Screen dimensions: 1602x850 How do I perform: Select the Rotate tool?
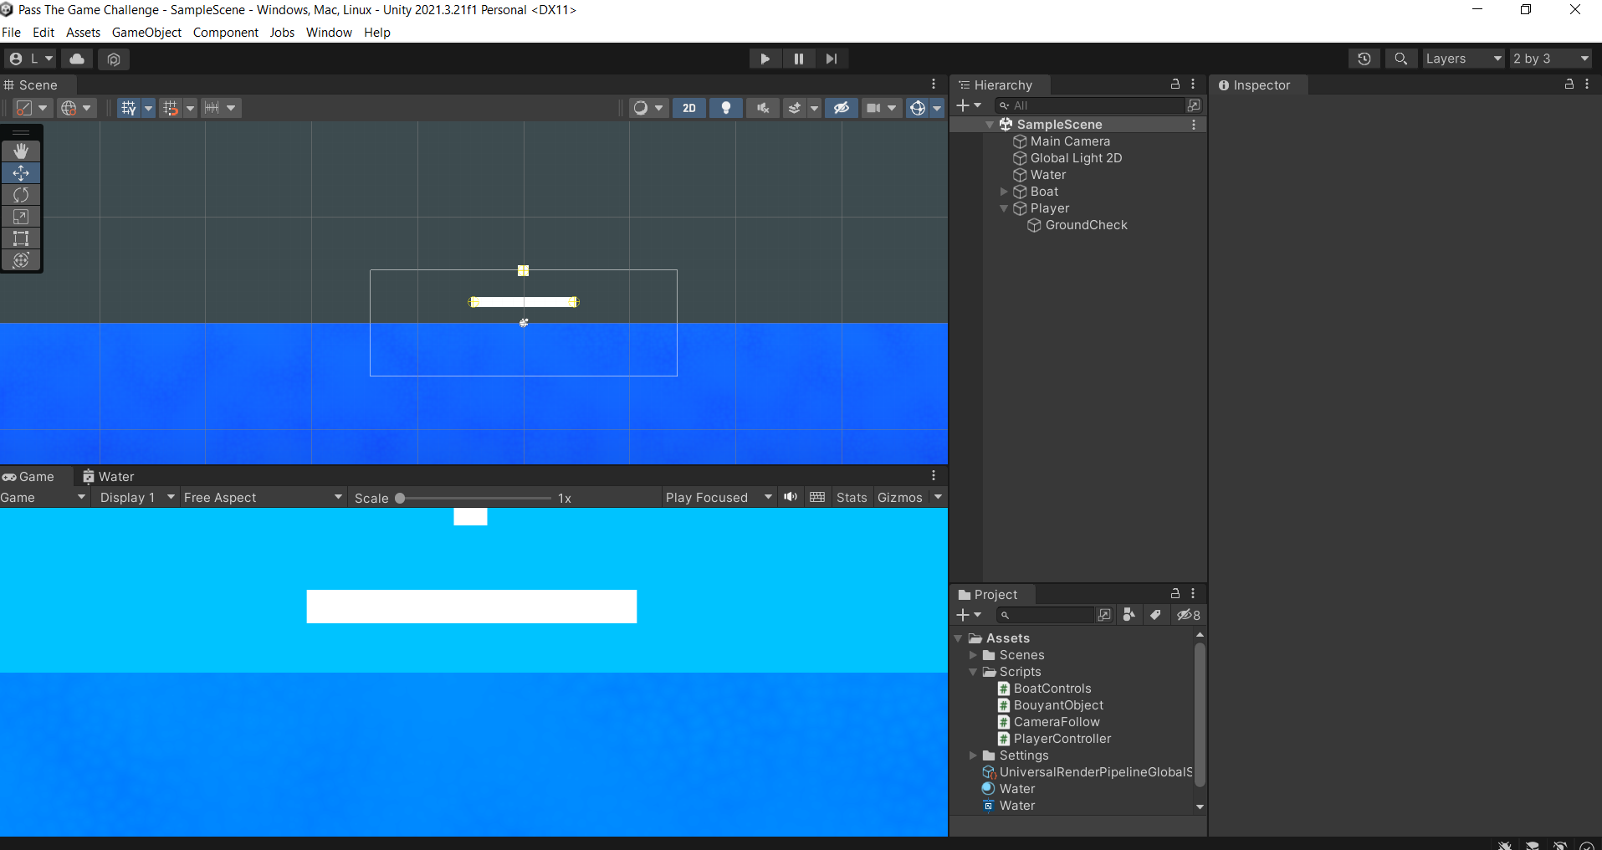(x=21, y=195)
